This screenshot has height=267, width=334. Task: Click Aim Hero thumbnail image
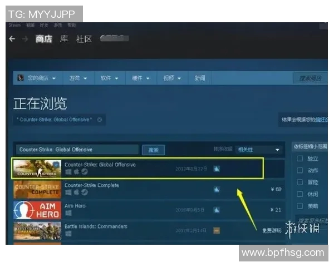coord(37,210)
